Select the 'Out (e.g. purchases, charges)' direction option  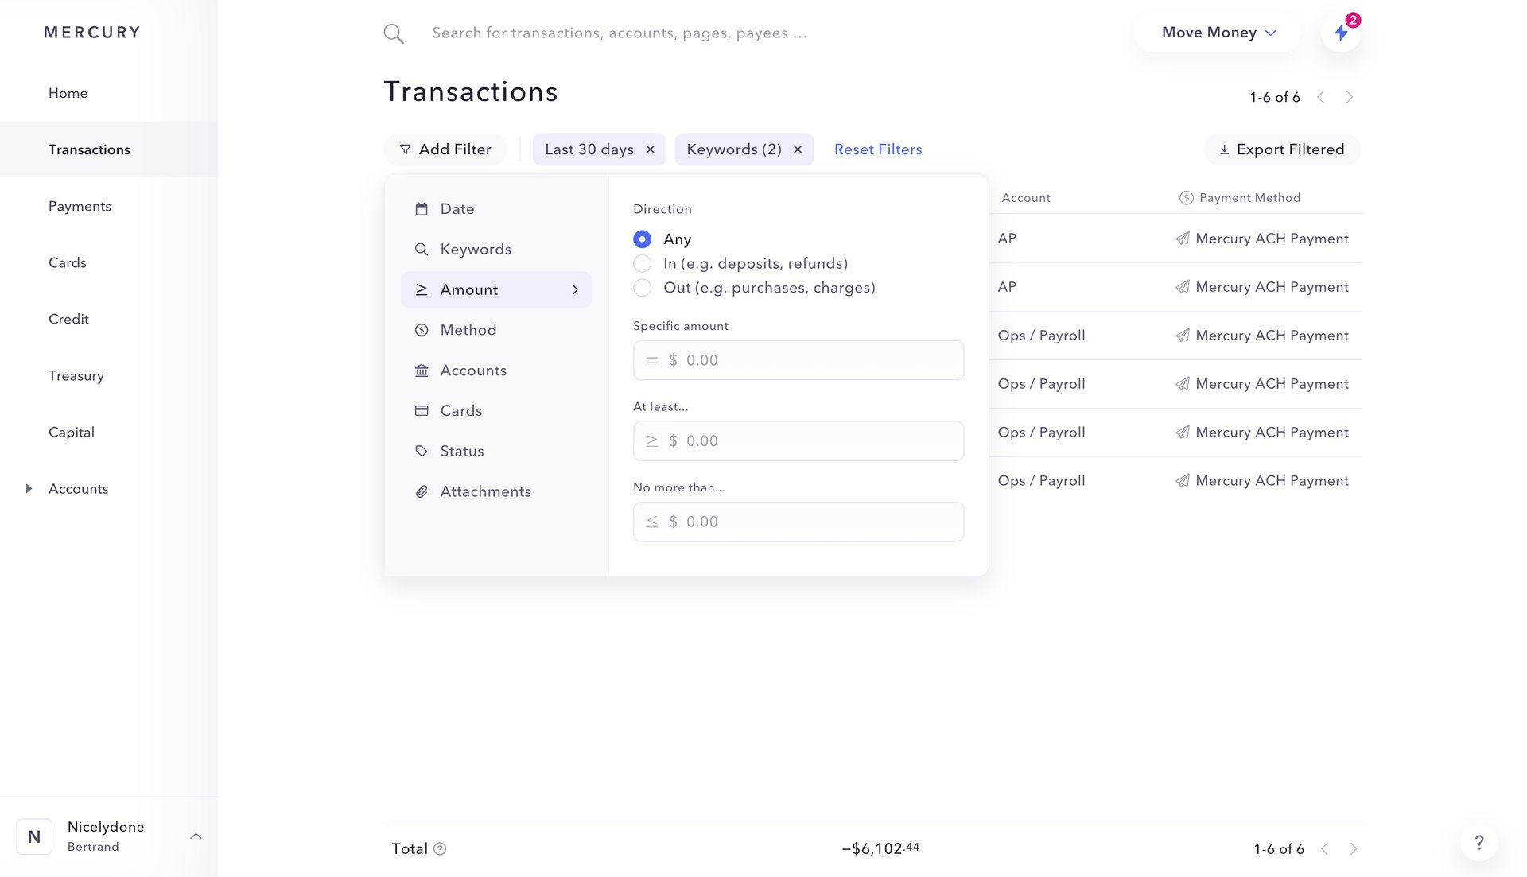[x=642, y=288]
